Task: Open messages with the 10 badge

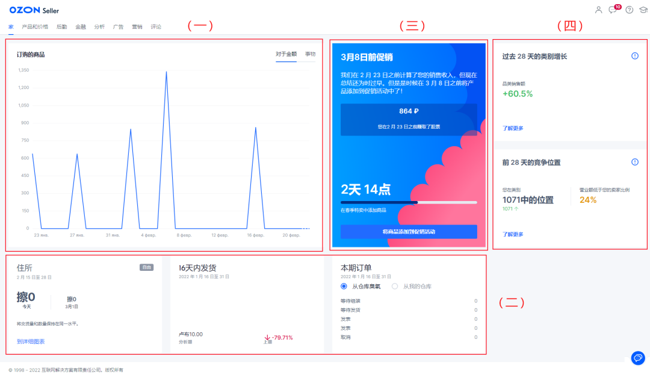Action: tap(613, 10)
